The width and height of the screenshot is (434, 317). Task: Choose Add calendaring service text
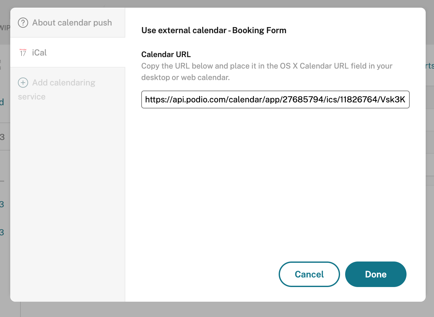coord(57,90)
